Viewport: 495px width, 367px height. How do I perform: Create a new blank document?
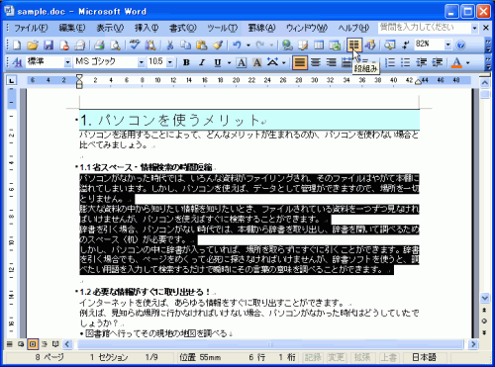point(17,45)
